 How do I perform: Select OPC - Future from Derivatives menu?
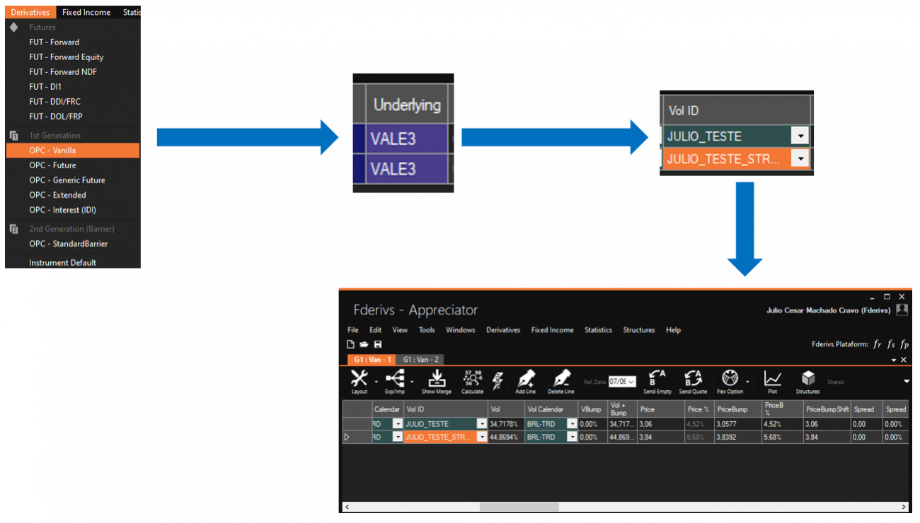[x=52, y=165]
